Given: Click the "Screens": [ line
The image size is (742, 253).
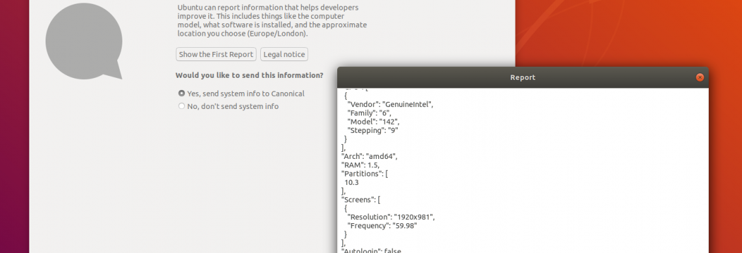Looking at the screenshot, I should pos(361,200).
